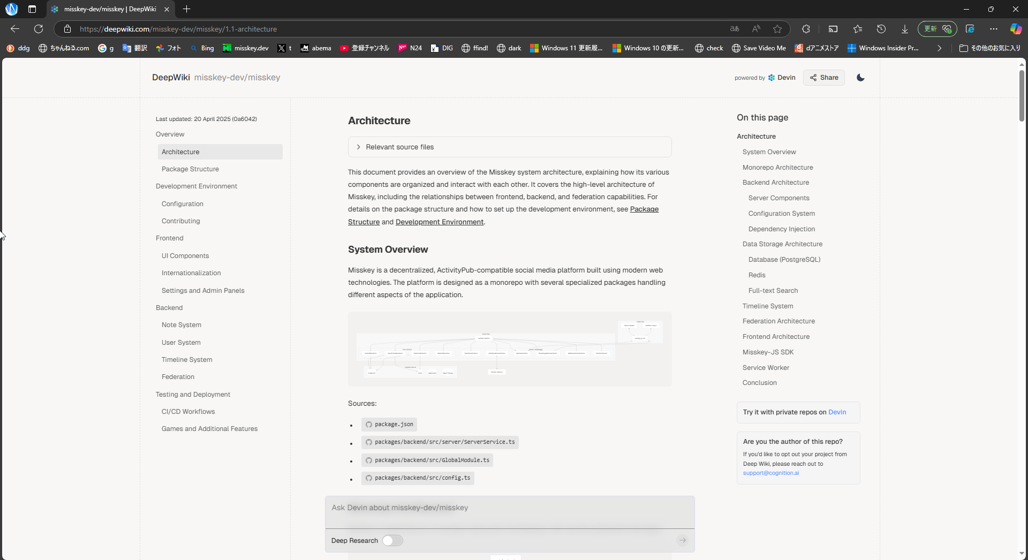The image size is (1028, 560).
Task: Jump to System Overview in page outline
Action: [x=769, y=152]
